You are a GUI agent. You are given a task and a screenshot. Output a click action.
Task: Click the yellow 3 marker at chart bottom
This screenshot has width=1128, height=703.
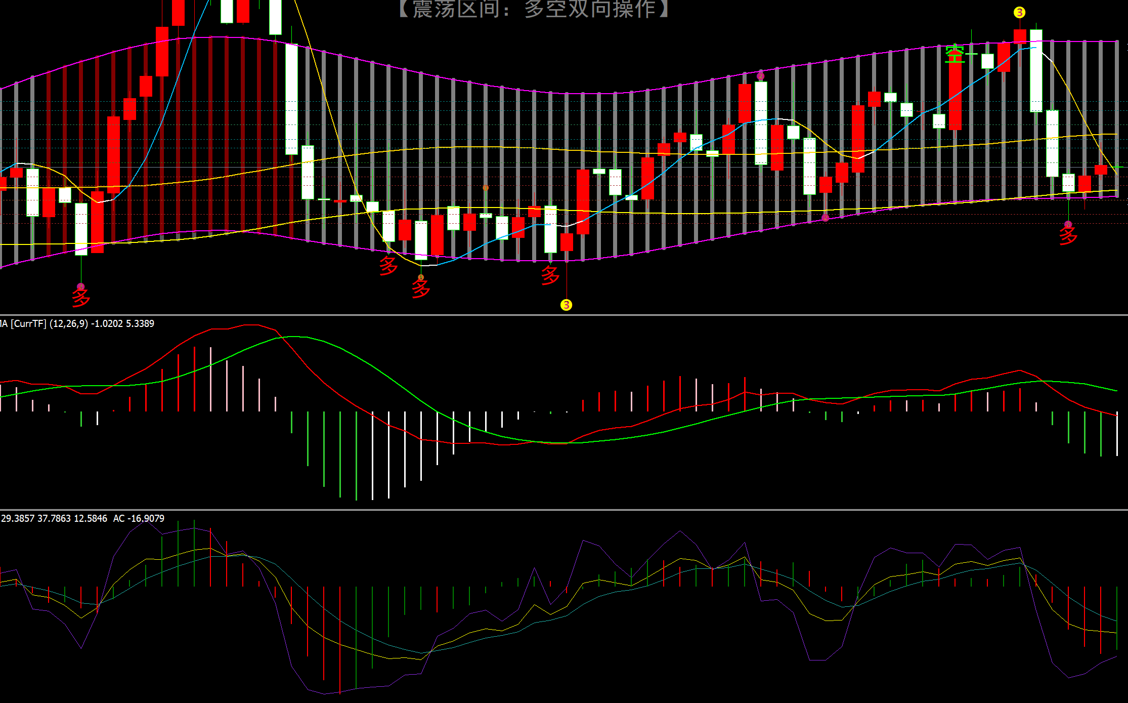566,305
